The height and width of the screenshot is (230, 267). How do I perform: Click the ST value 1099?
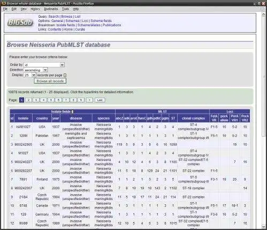tap(173, 144)
